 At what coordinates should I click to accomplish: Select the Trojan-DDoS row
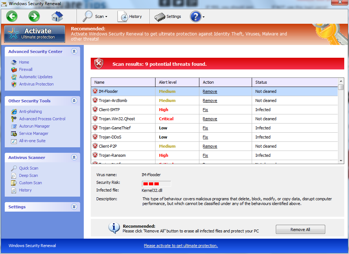214,137
